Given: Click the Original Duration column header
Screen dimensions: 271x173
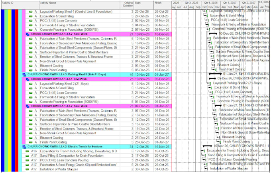Looking at the screenshot, I should coord(127,5).
